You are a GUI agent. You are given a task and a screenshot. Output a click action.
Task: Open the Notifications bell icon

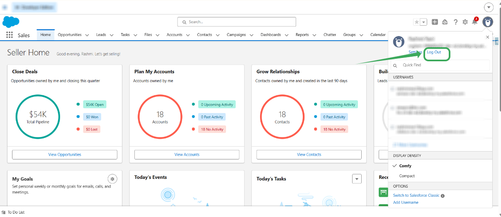coord(474,22)
